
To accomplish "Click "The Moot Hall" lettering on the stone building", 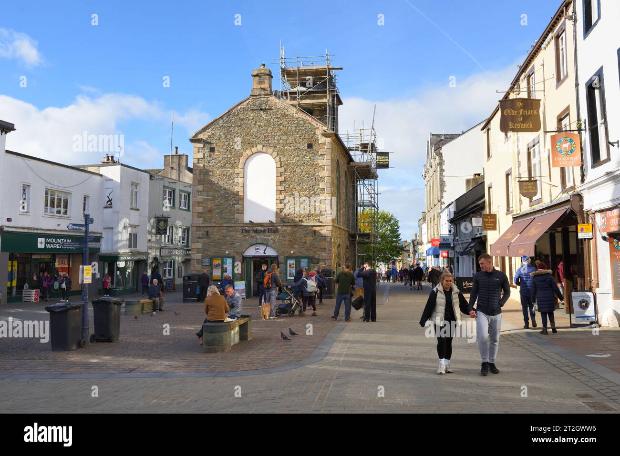I will pos(260,231).
